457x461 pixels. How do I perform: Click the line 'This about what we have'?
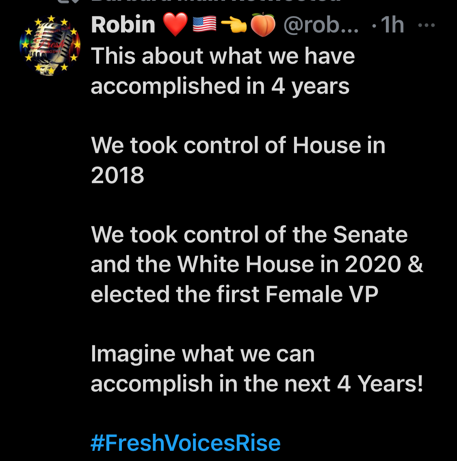click(223, 56)
